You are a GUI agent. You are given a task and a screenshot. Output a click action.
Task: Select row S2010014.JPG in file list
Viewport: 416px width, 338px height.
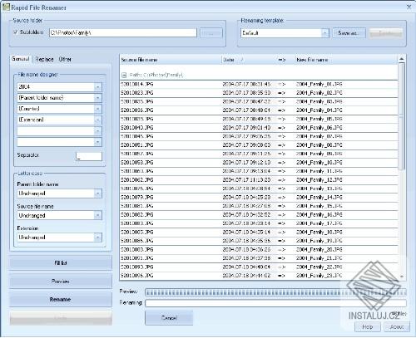(259, 84)
